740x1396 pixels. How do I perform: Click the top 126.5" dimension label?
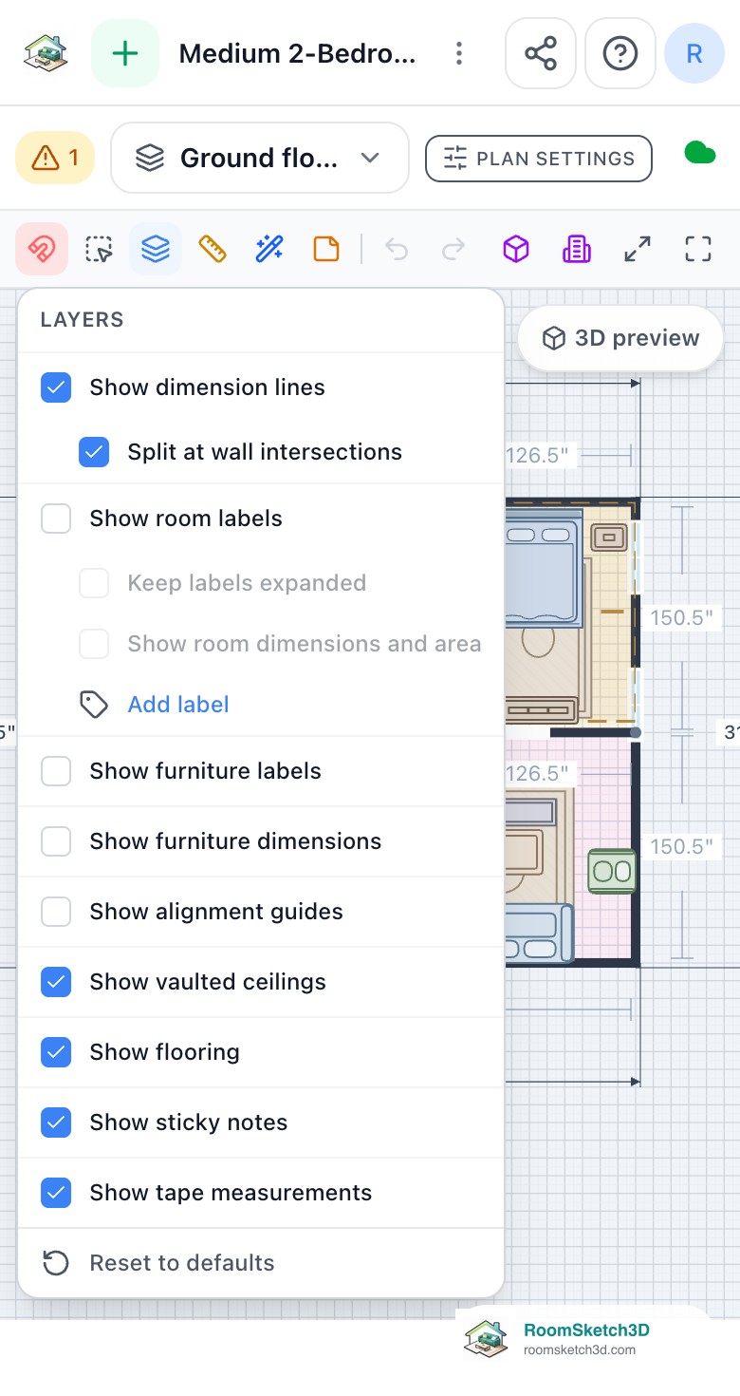pos(537,456)
